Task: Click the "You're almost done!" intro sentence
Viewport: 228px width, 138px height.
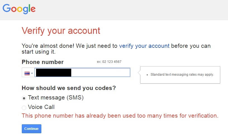Action: coord(116,49)
